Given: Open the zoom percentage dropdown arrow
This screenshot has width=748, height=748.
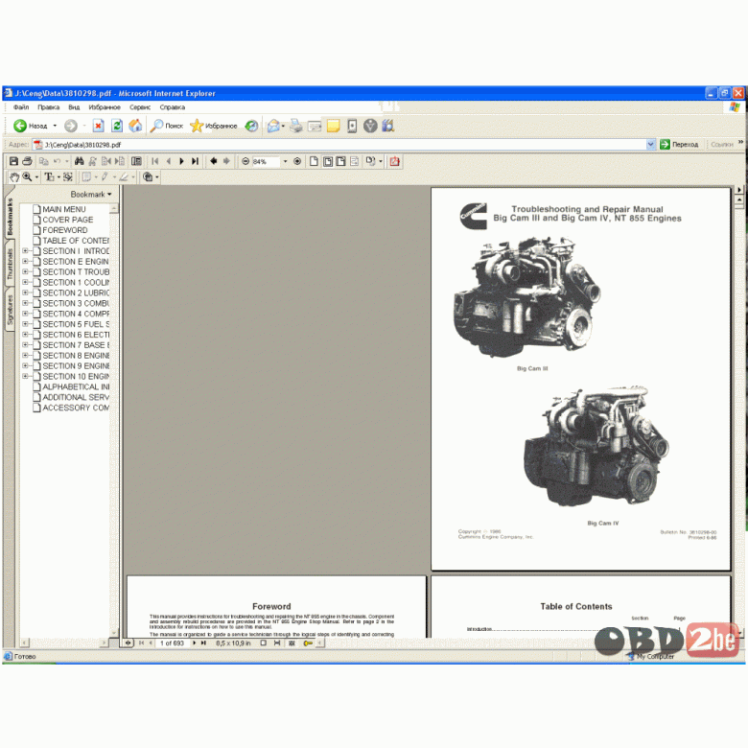Looking at the screenshot, I should click(x=285, y=161).
